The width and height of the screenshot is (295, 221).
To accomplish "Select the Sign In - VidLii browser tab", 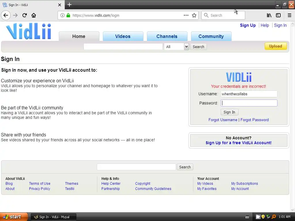I will coord(32,5).
